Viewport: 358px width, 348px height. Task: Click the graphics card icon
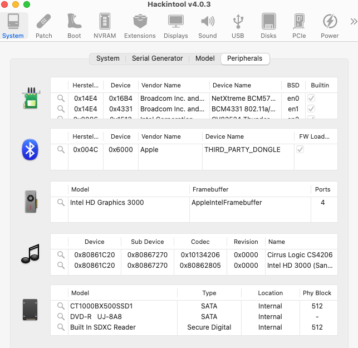coord(31,202)
